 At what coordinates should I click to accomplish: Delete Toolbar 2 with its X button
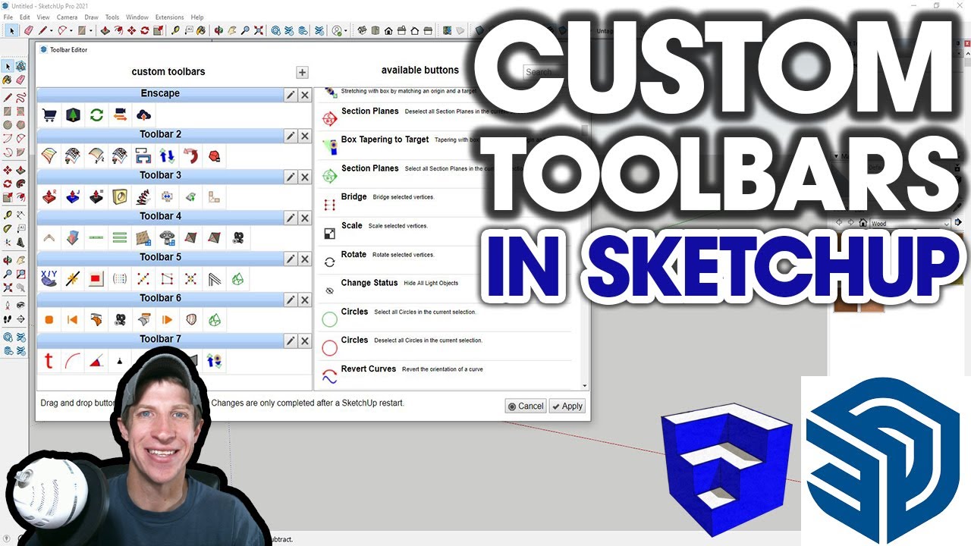[x=304, y=136]
